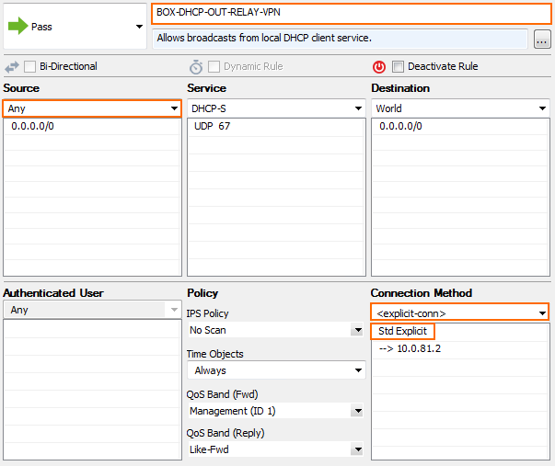Toggle the Dynamic Rule checkbox

click(214, 66)
